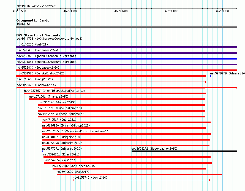Click esv3556476 (Boomsma2014) label
This screenshot has width=245, height=191.
click(x=36, y=85)
